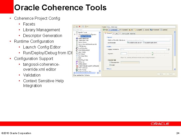Switch to the Source tab
The image size is (181, 135).
[146, 30]
